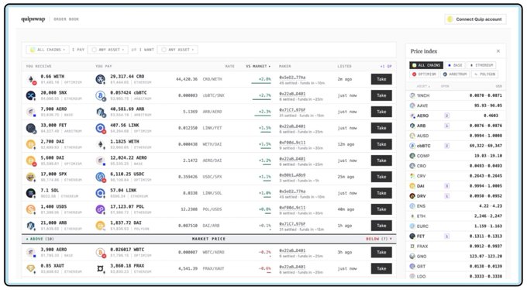
Task: Sort price index by Asset column
Action: [x=423, y=86]
